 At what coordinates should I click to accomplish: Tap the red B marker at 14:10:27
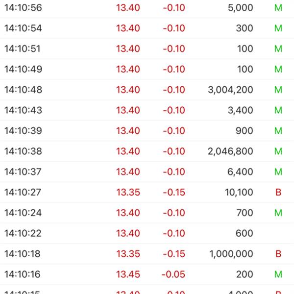278,192
